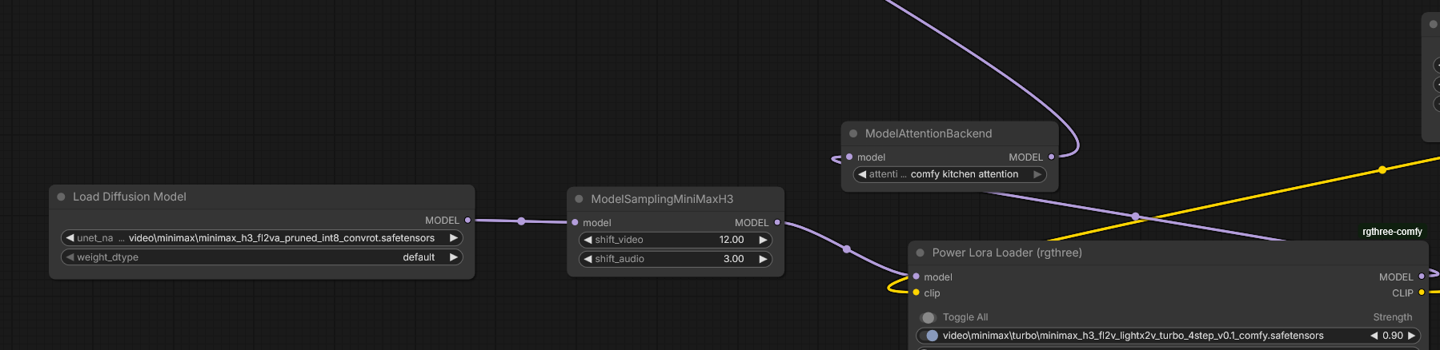Image resolution: width=1440 pixels, height=350 pixels.
Task: Collapse the ModelAttentionBackend node dot
Action: pyautogui.click(x=853, y=133)
